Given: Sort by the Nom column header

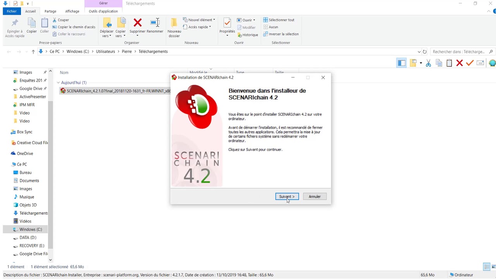Looking at the screenshot, I should coord(64,72).
